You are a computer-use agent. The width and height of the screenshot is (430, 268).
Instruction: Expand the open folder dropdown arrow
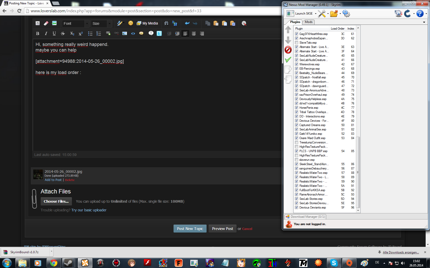pos(340,14)
